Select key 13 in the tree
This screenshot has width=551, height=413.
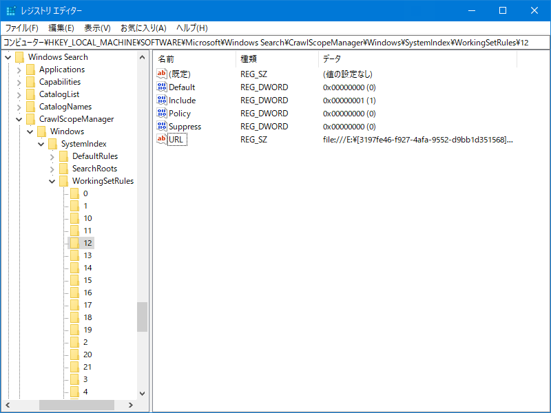coord(87,255)
